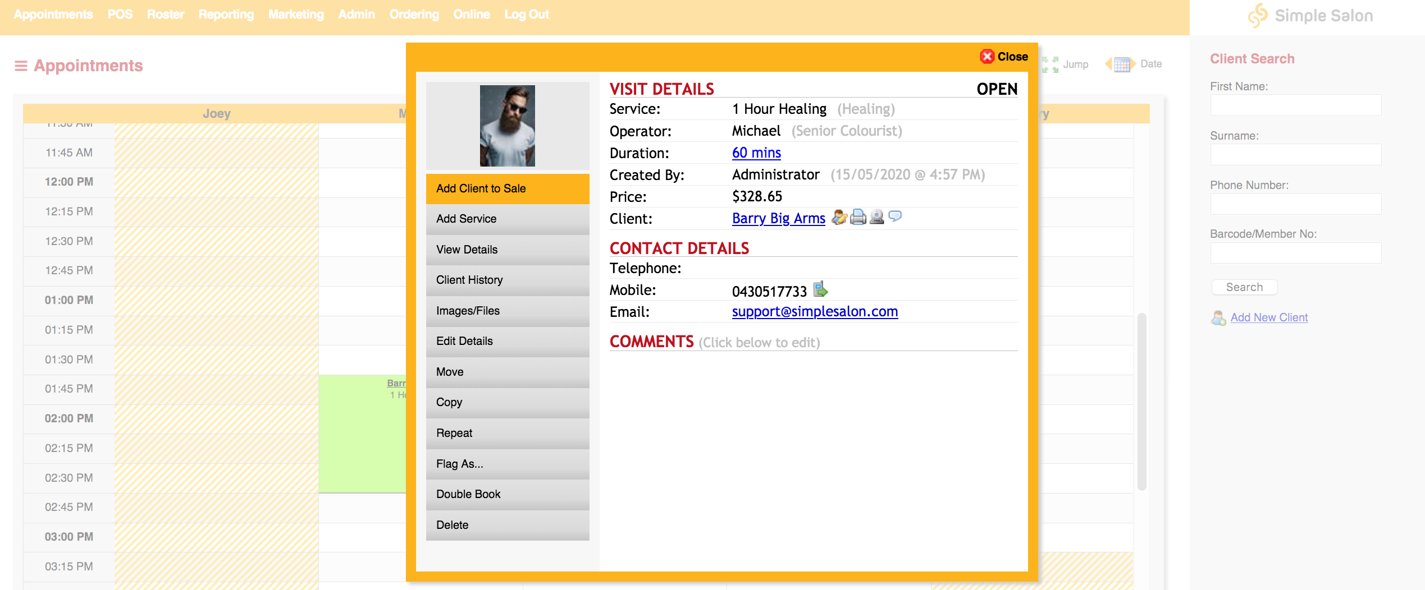The height and width of the screenshot is (590, 1425).
Task: Send an SMS via the icon beside the mobile number
Action: (821, 291)
